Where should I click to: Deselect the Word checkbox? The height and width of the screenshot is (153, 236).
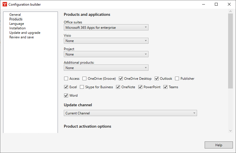[x=66, y=96]
